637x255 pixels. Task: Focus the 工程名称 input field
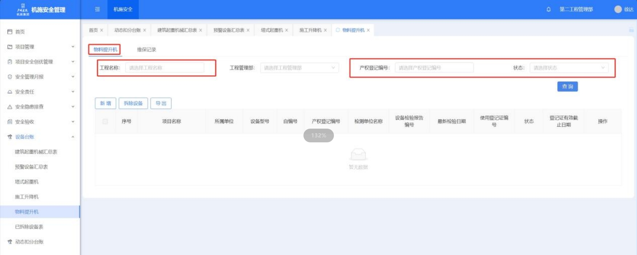pos(165,68)
